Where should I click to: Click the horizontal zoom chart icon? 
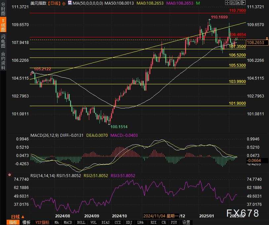point(232,2)
